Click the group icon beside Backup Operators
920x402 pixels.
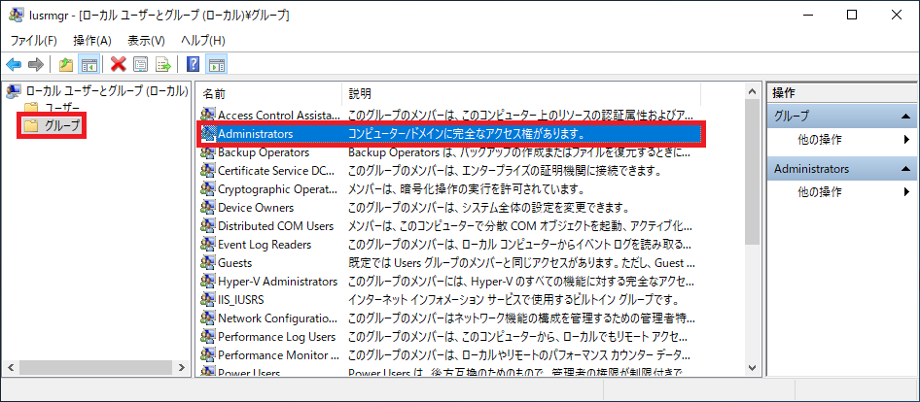208,152
